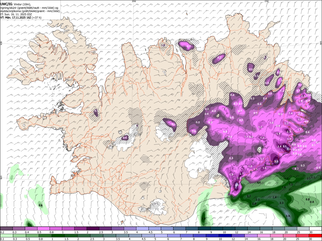Select the 2.7 snowfall value near south coast
Screen dimensions: 322x241
tap(242, 174)
